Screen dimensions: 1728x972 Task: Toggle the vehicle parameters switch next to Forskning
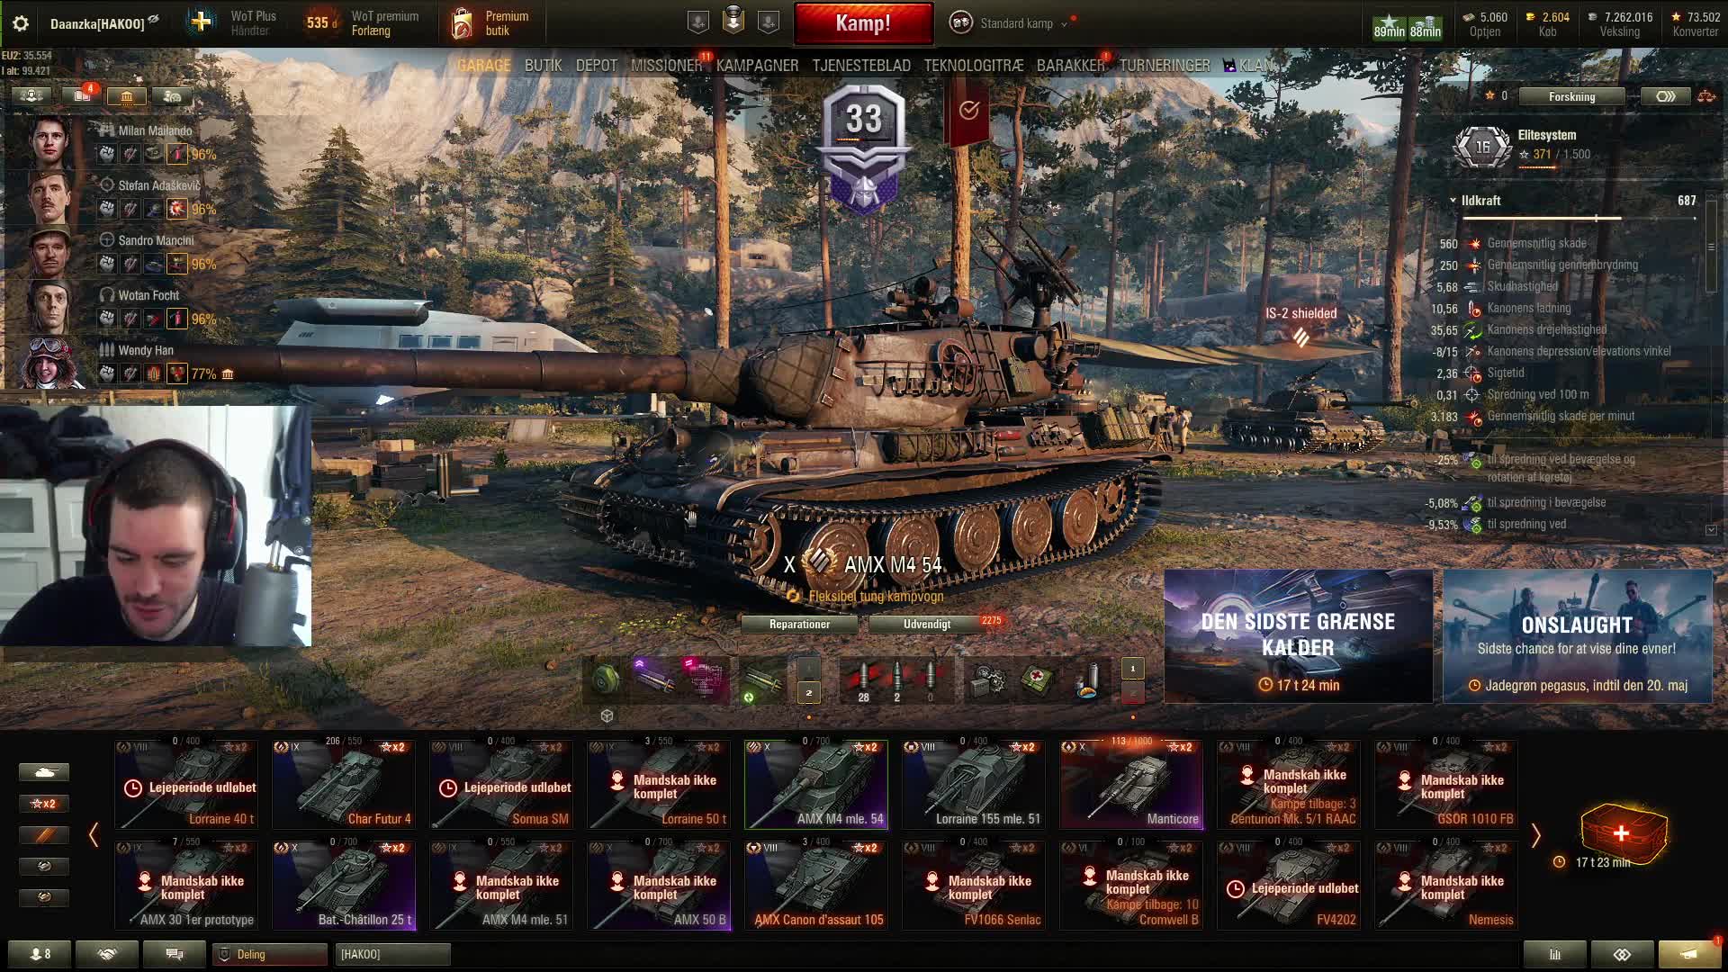point(1665,96)
